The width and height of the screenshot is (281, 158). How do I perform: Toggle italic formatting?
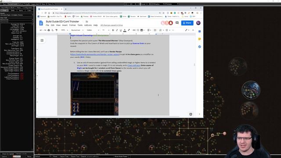coord(117,30)
